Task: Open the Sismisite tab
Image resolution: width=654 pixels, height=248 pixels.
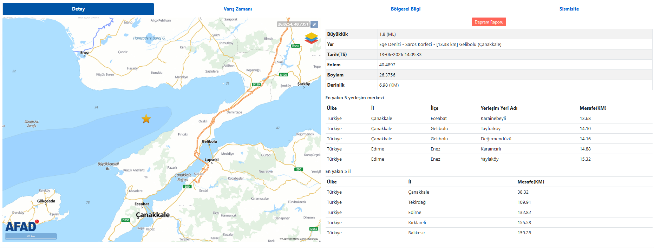Action: coord(569,9)
